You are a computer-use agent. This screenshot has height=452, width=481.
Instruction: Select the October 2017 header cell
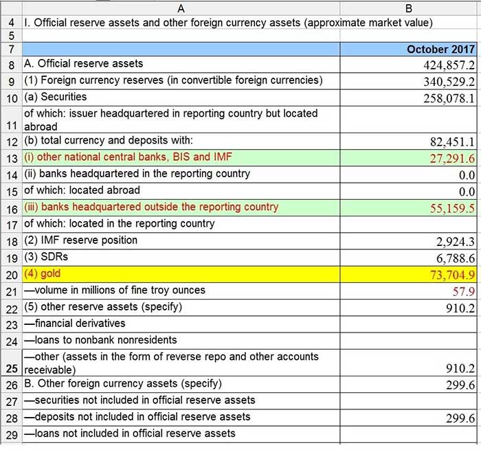pos(409,49)
